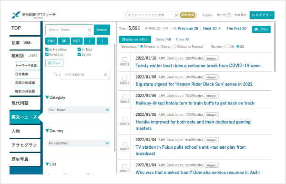Open the 歴史写真 sidebar tab
Viewport: 286px width, 184px height.
tap(25, 159)
